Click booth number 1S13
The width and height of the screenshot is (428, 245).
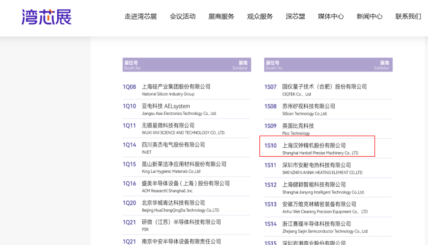pos(270,204)
